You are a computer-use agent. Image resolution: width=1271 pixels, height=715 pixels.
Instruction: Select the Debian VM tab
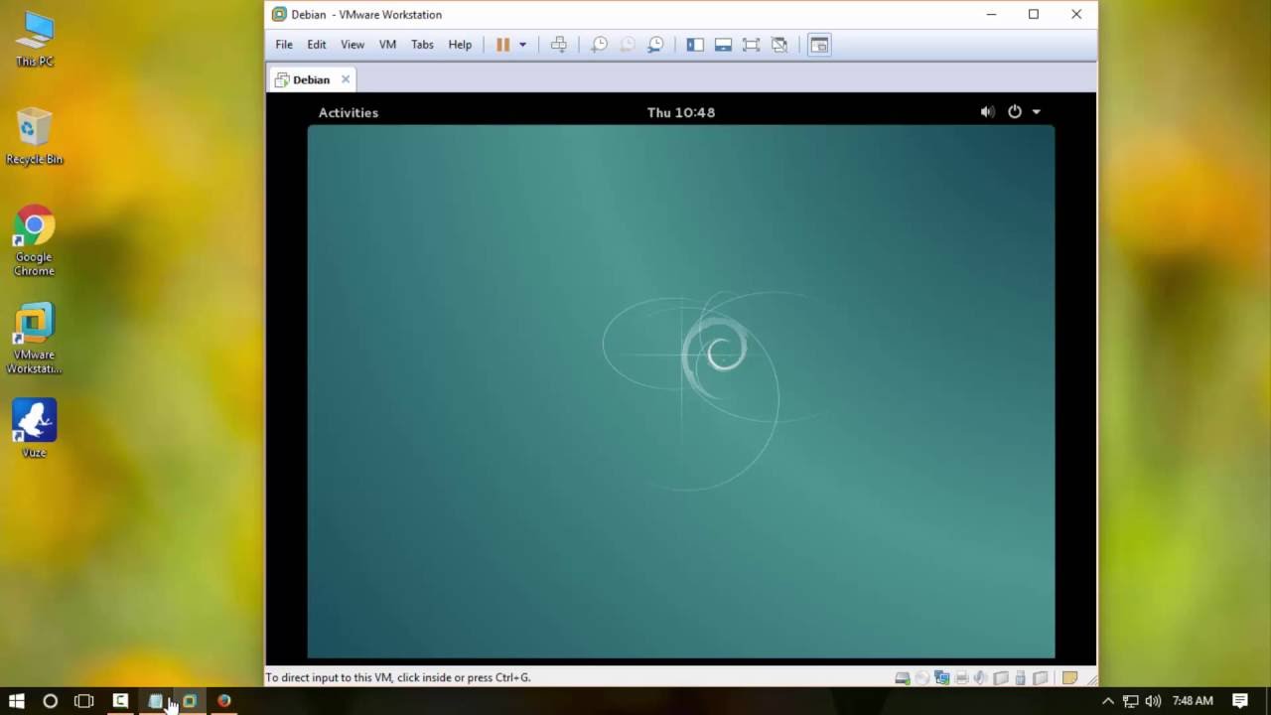[311, 79]
